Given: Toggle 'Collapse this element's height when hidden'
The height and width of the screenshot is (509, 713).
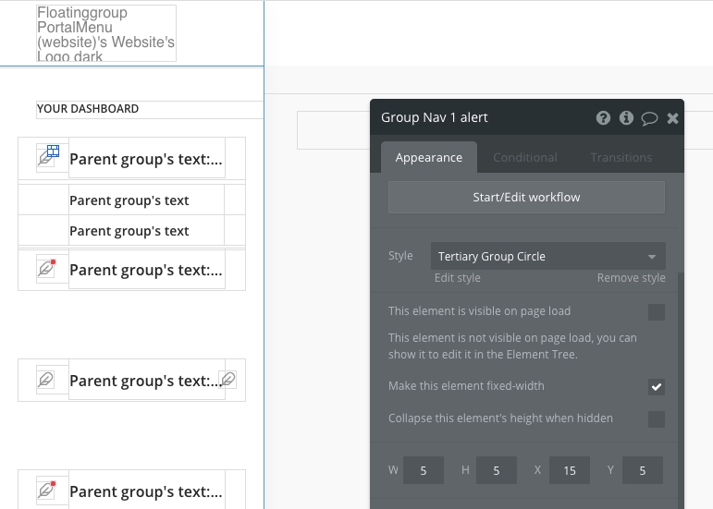Looking at the screenshot, I should coord(656,419).
